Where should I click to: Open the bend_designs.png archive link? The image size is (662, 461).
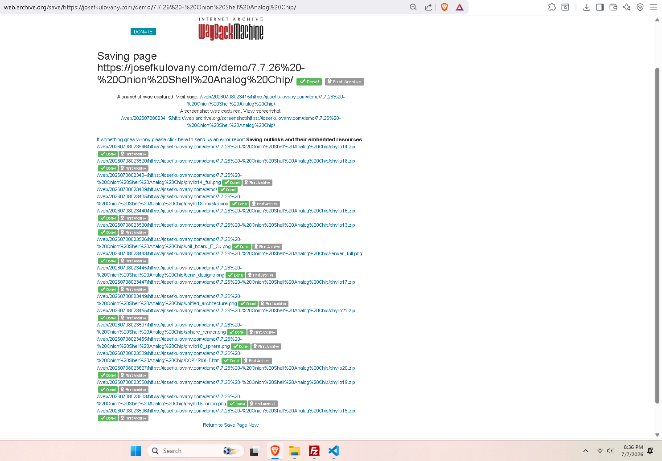tap(169, 271)
